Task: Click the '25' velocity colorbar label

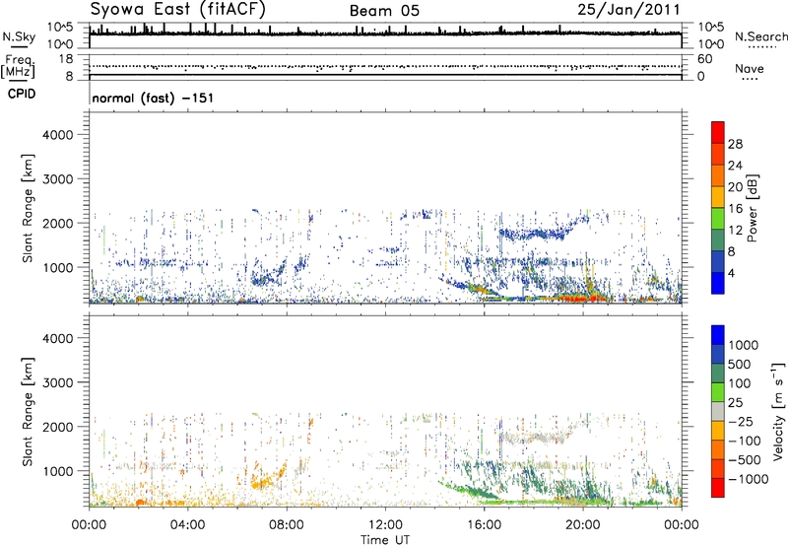Action: point(735,402)
